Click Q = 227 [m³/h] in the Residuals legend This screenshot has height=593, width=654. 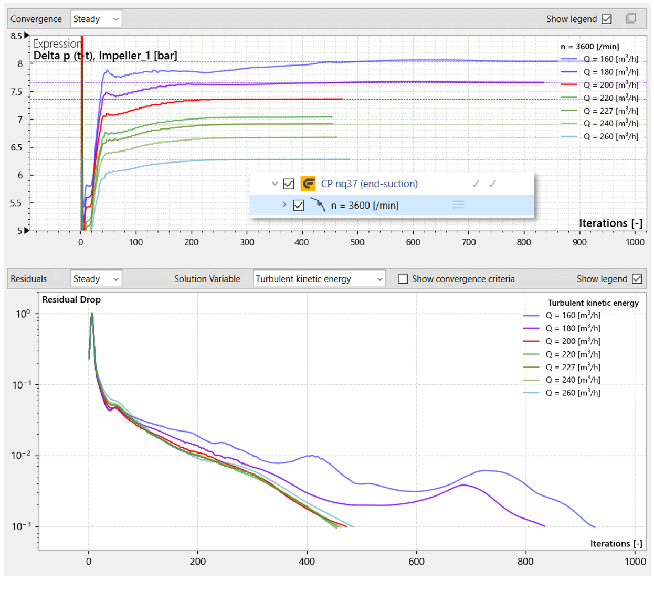tap(573, 367)
